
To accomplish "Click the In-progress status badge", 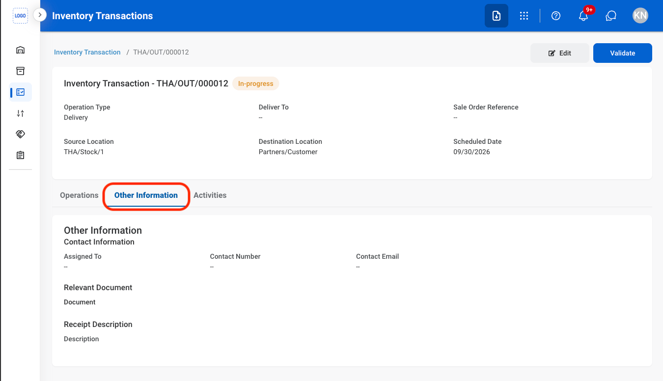I will pyautogui.click(x=256, y=83).
